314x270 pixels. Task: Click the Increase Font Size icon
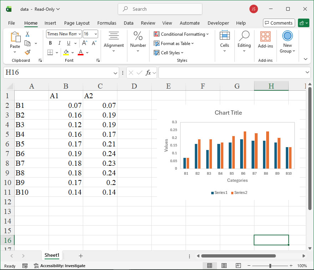coord(85,43)
